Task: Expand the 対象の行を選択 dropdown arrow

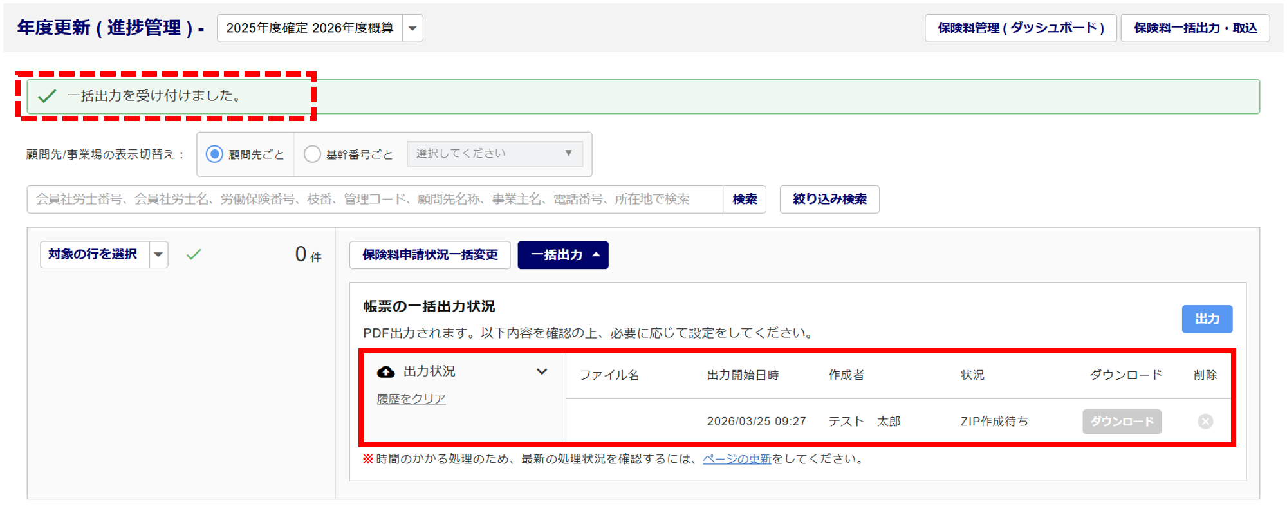Action: [158, 255]
